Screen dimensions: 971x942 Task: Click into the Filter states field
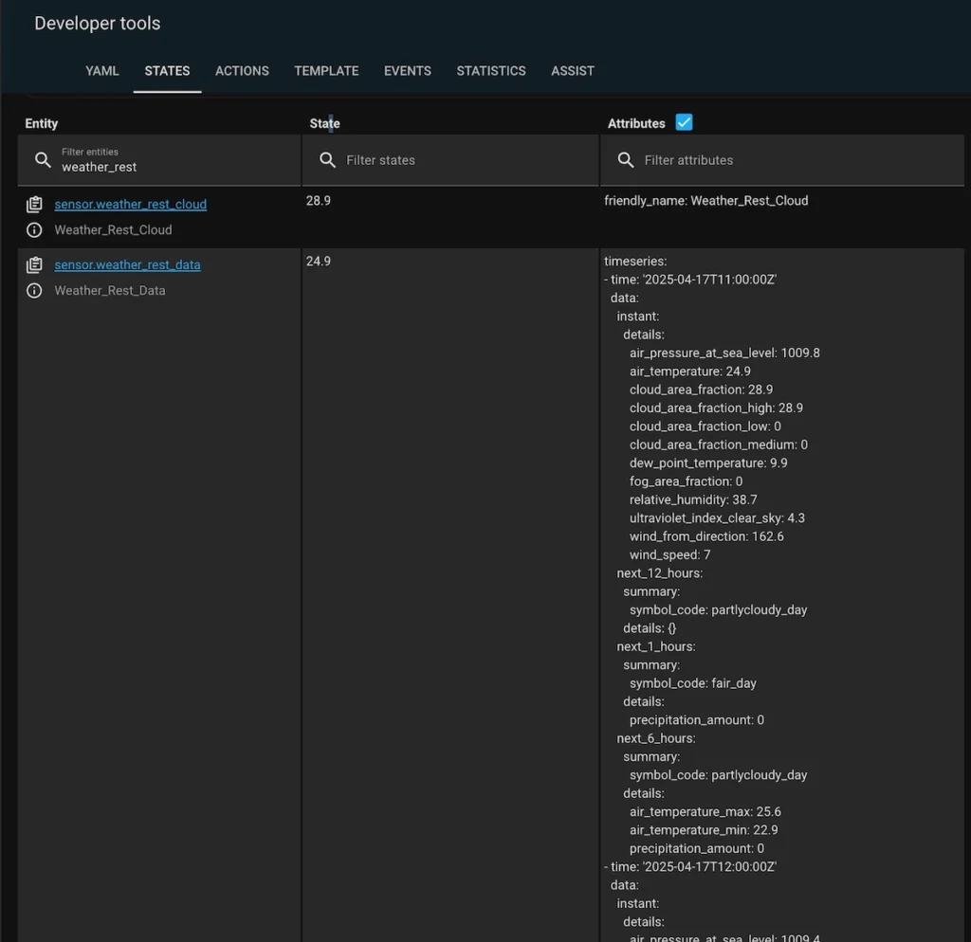coord(465,160)
